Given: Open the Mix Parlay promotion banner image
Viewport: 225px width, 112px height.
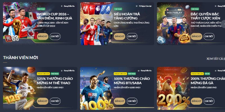Looking at the screenshot, I should 173,24.
